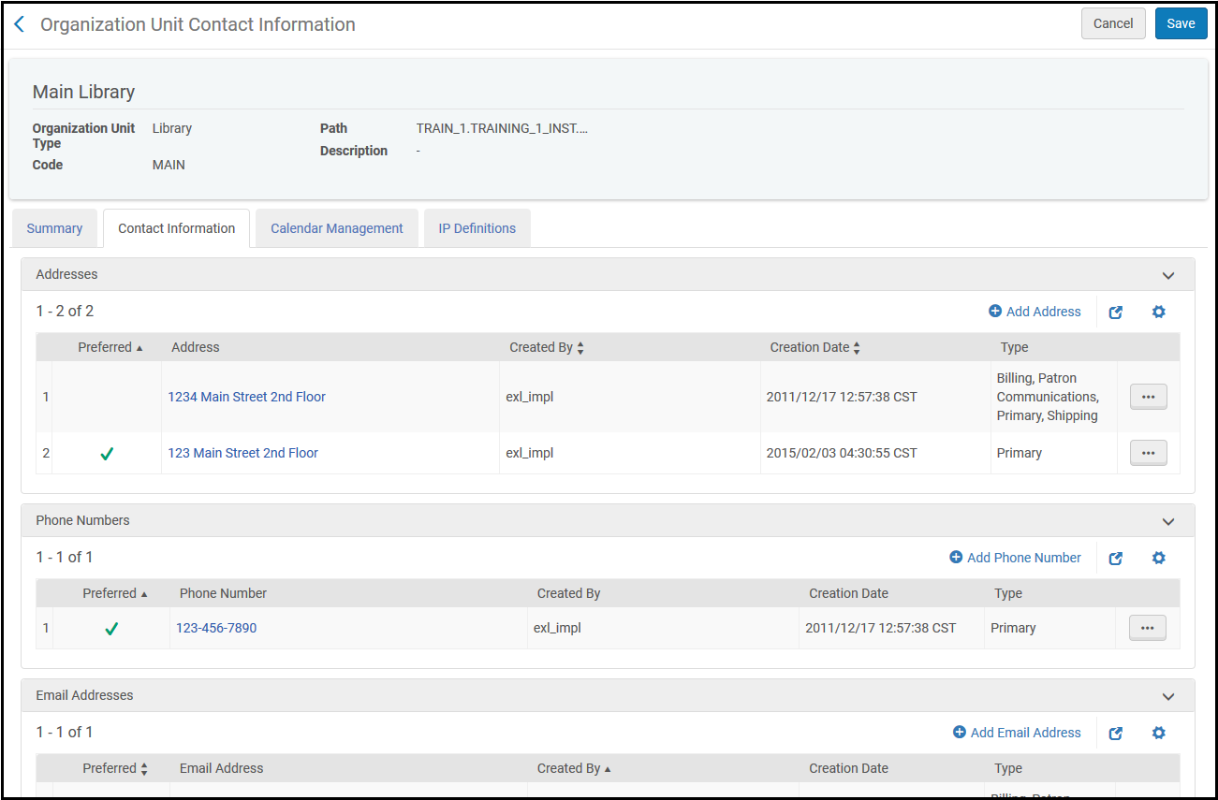Switch to the Summary tab

54,228
